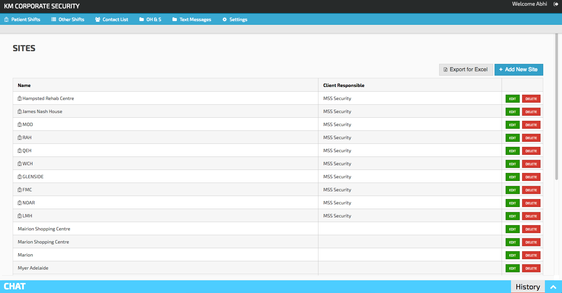Delete the QEH site

pyautogui.click(x=531, y=151)
